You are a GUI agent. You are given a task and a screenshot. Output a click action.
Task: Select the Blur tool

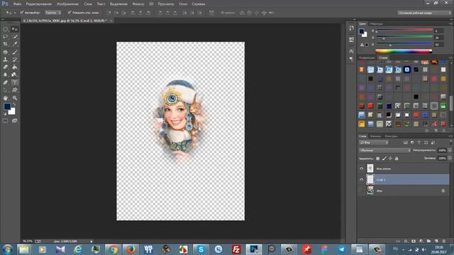6,74
